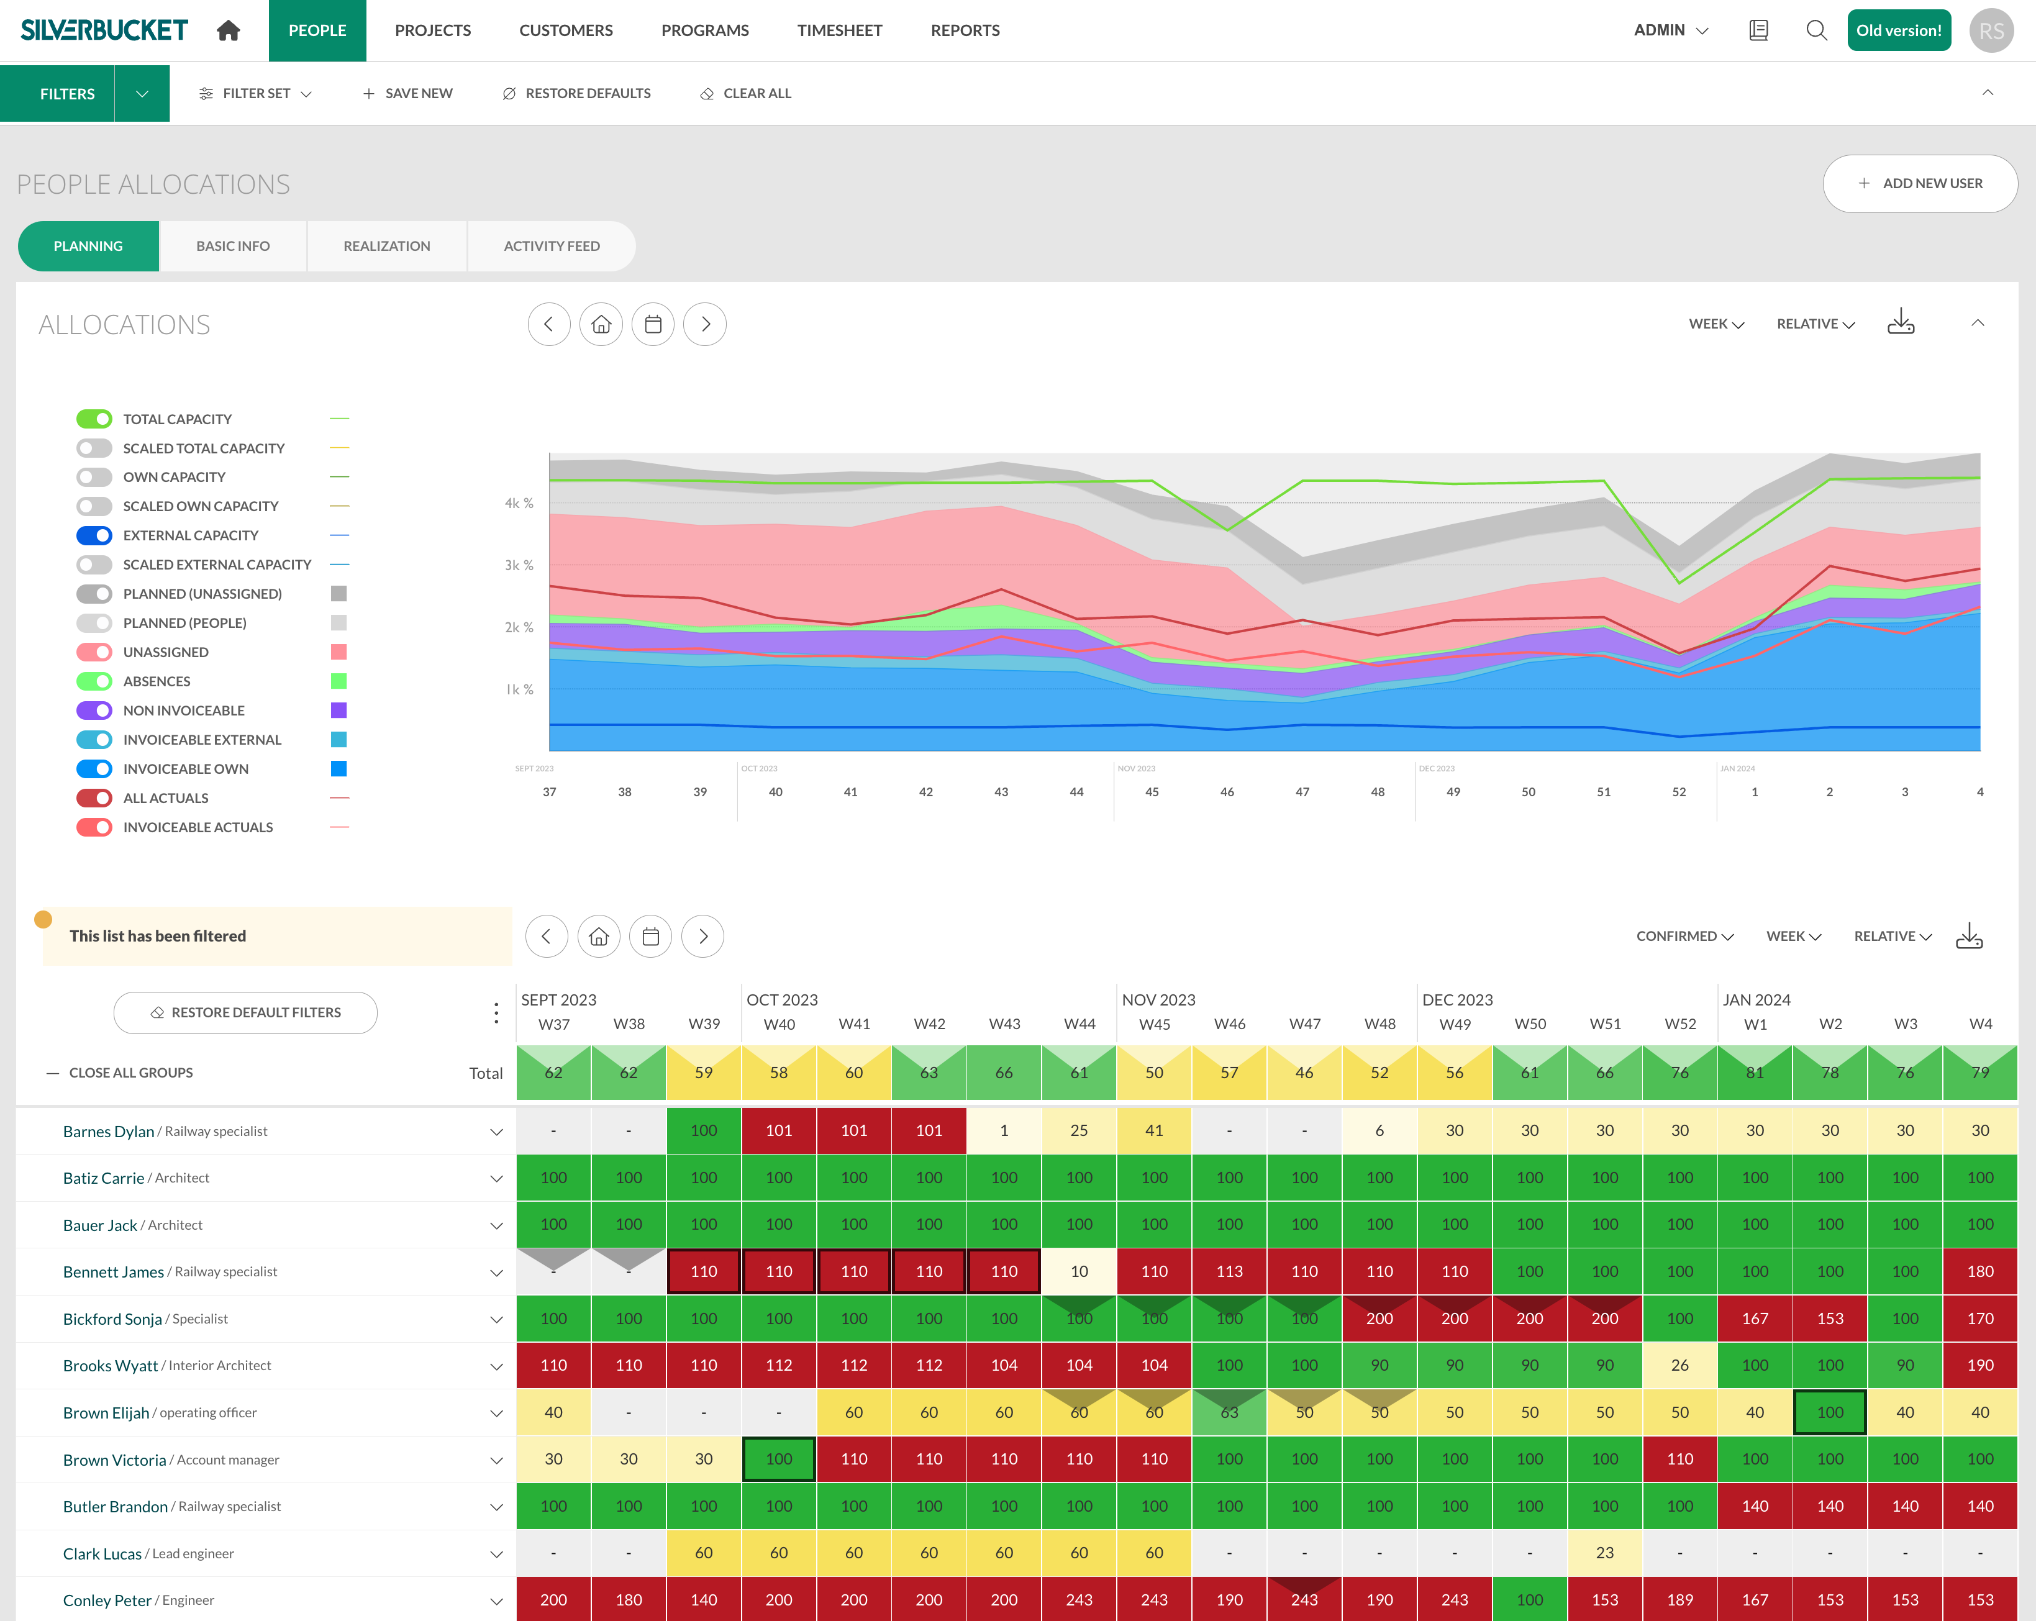Toggle Unassigned series
The width and height of the screenshot is (2036, 1621).
pyautogui.click(x=94, y=652)
